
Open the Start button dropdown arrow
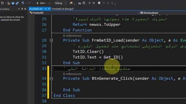46,3
